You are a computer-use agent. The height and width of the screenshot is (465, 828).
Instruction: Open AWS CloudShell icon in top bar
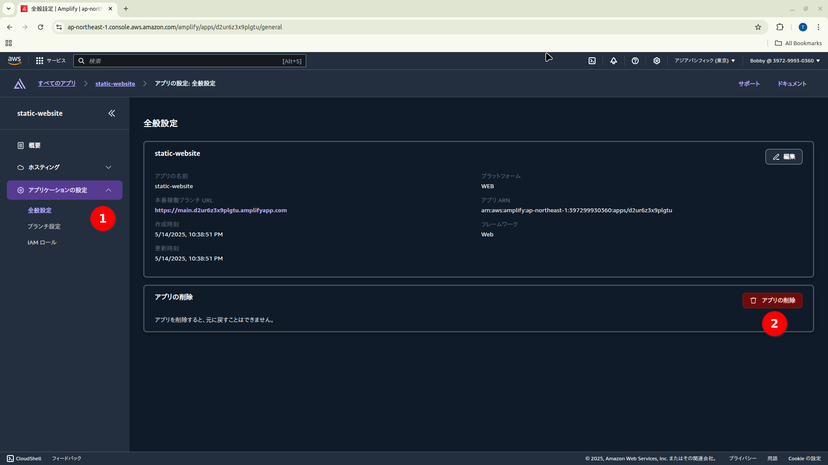pyautogui.click(x=592, y=61)
